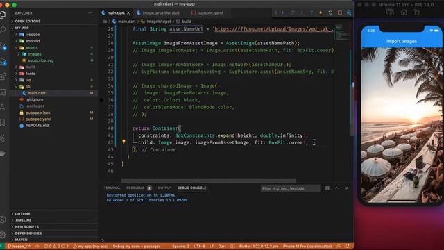Pause the debug session

[x=283, y=12]
